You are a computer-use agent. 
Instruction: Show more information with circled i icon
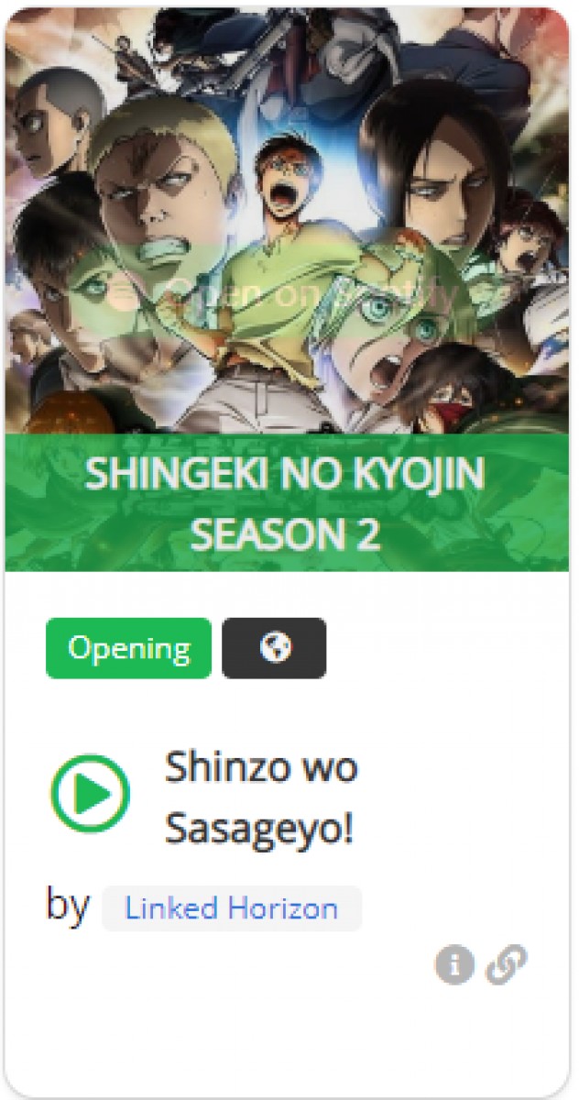tap(454, 964)
